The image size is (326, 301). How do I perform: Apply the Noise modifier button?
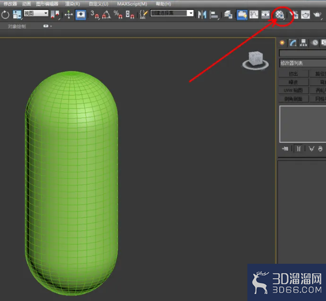(x=293, y=82)
